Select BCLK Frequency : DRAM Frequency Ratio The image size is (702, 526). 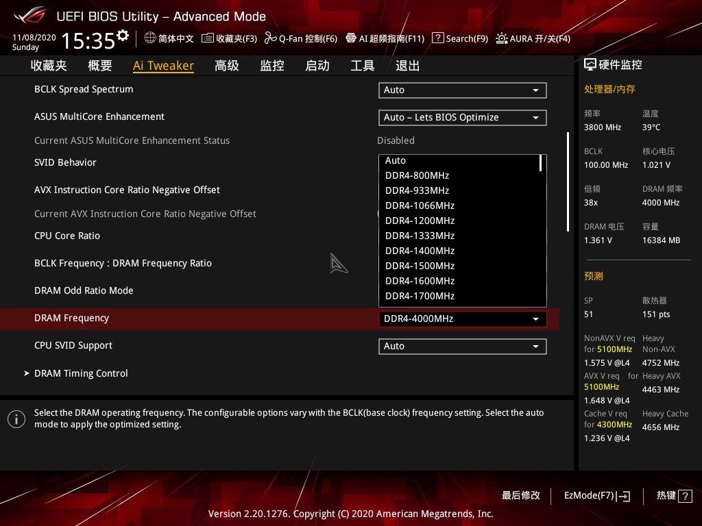[123, 263]
